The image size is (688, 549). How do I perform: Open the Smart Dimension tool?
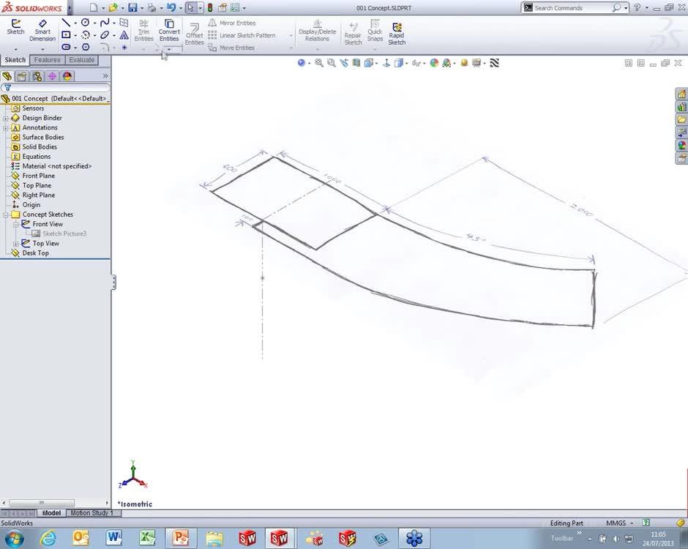click(x=42, y=31)
